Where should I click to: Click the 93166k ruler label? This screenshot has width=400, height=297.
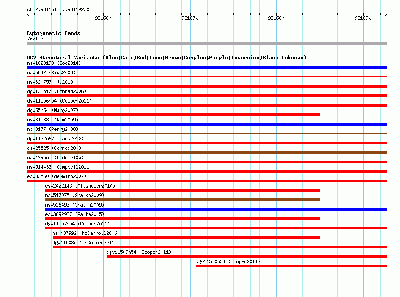tap(103, 18)
